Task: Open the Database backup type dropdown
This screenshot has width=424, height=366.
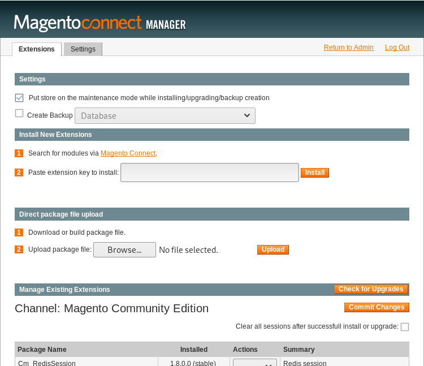Action: 165,116
